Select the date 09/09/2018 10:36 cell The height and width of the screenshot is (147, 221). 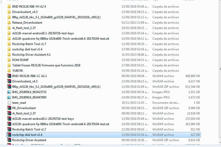coord(134,140)
